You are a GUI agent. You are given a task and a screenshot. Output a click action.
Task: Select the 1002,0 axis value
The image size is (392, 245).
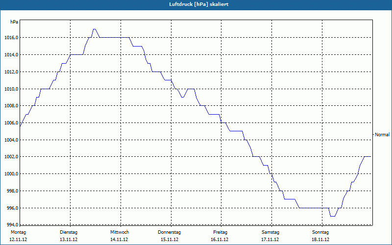11,157
